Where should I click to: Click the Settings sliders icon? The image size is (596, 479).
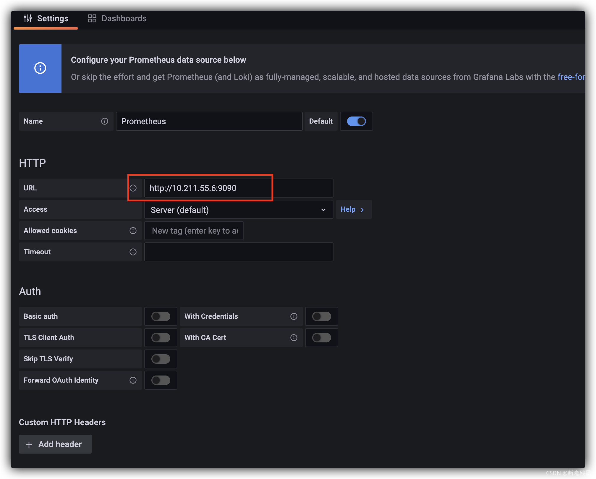point(28,18)
